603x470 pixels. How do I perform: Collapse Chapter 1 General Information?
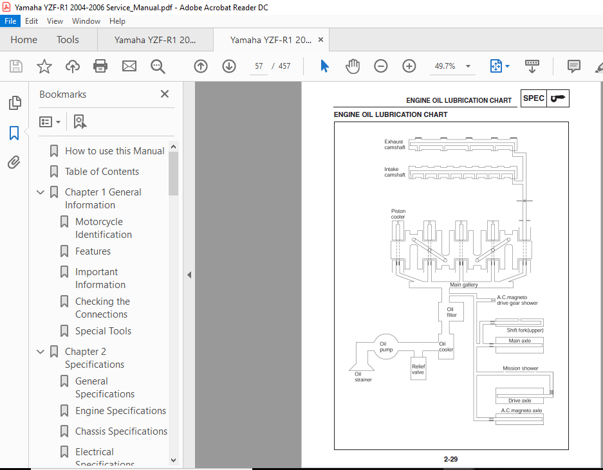point(41,192)
